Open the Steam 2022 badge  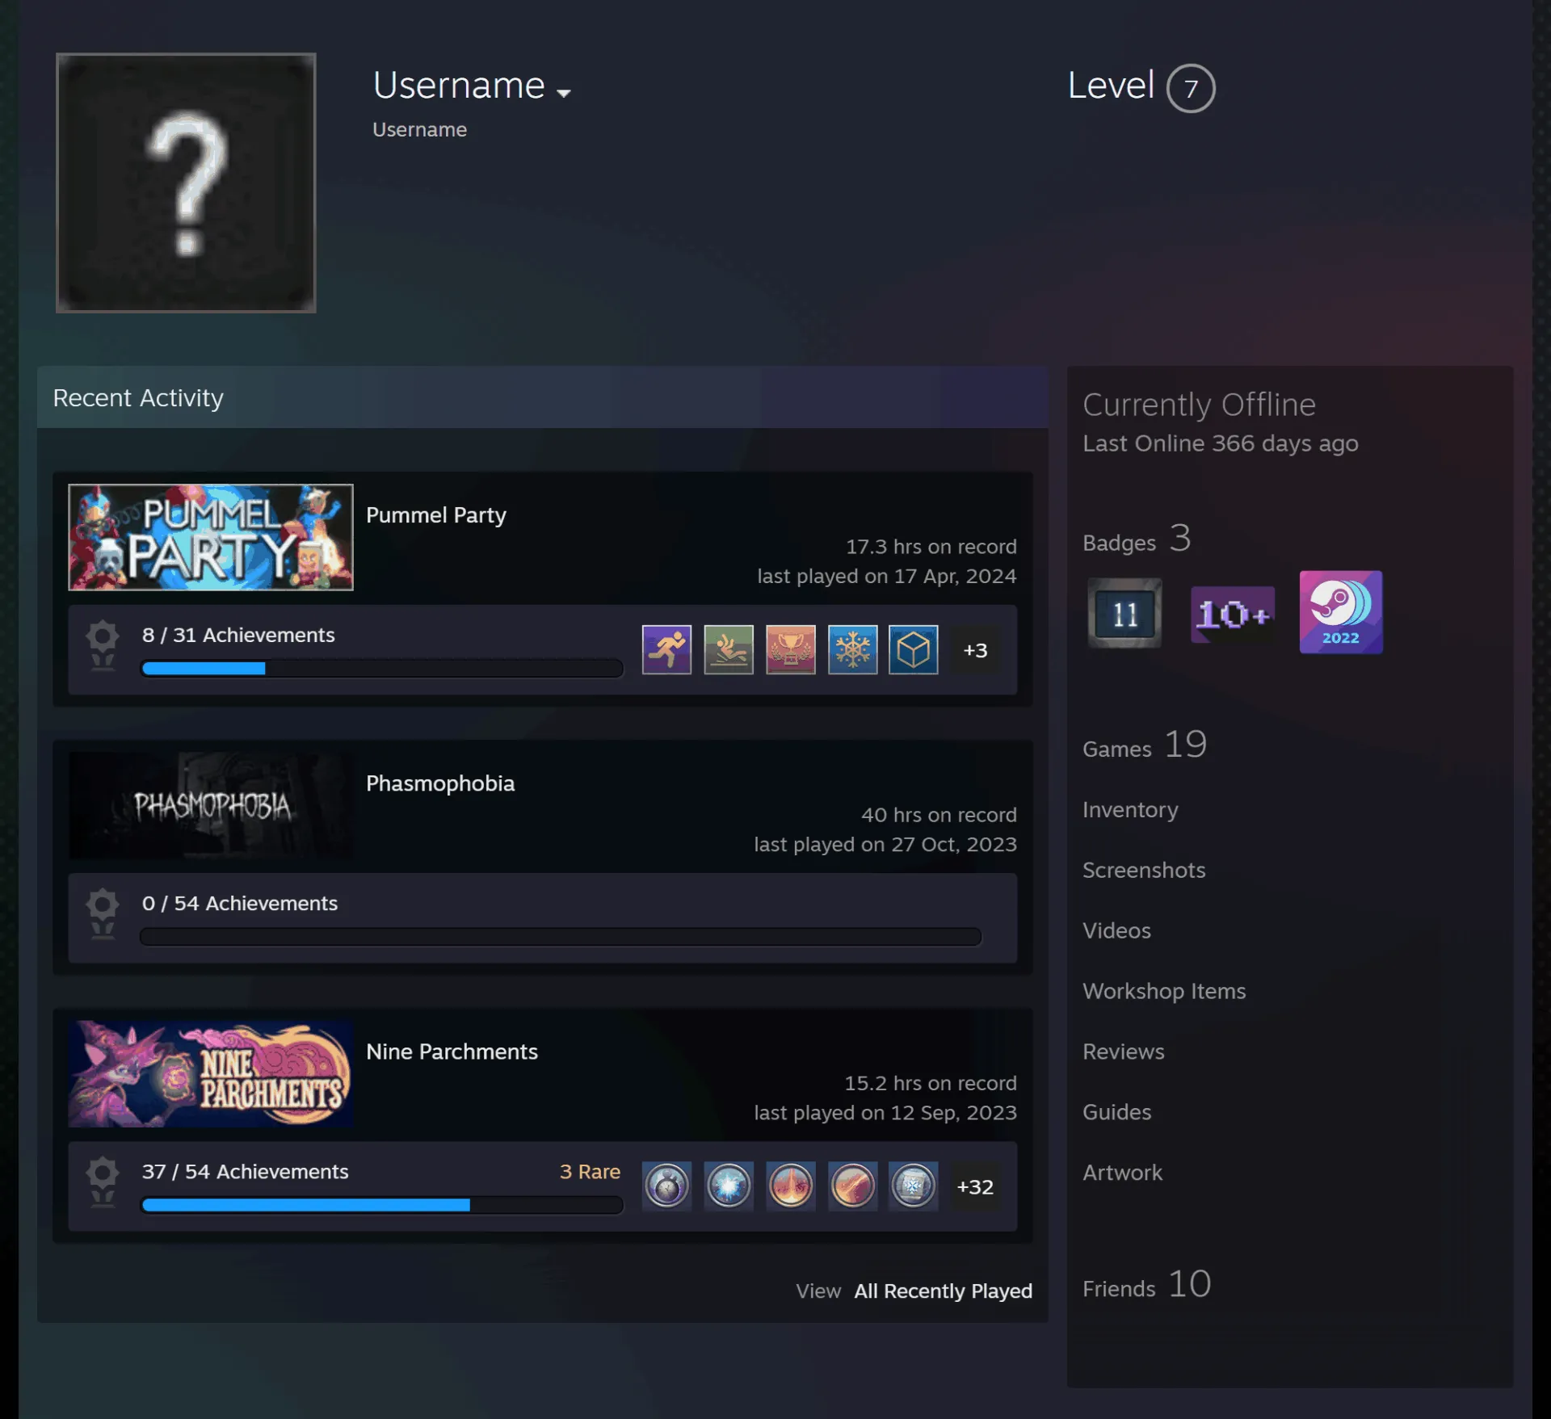[x=1341, y=612]
